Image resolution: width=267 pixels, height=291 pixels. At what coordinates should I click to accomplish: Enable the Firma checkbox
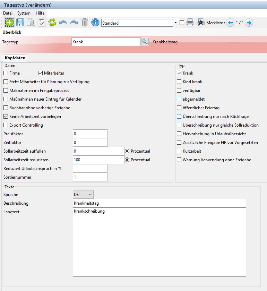[x=6, y=73]
